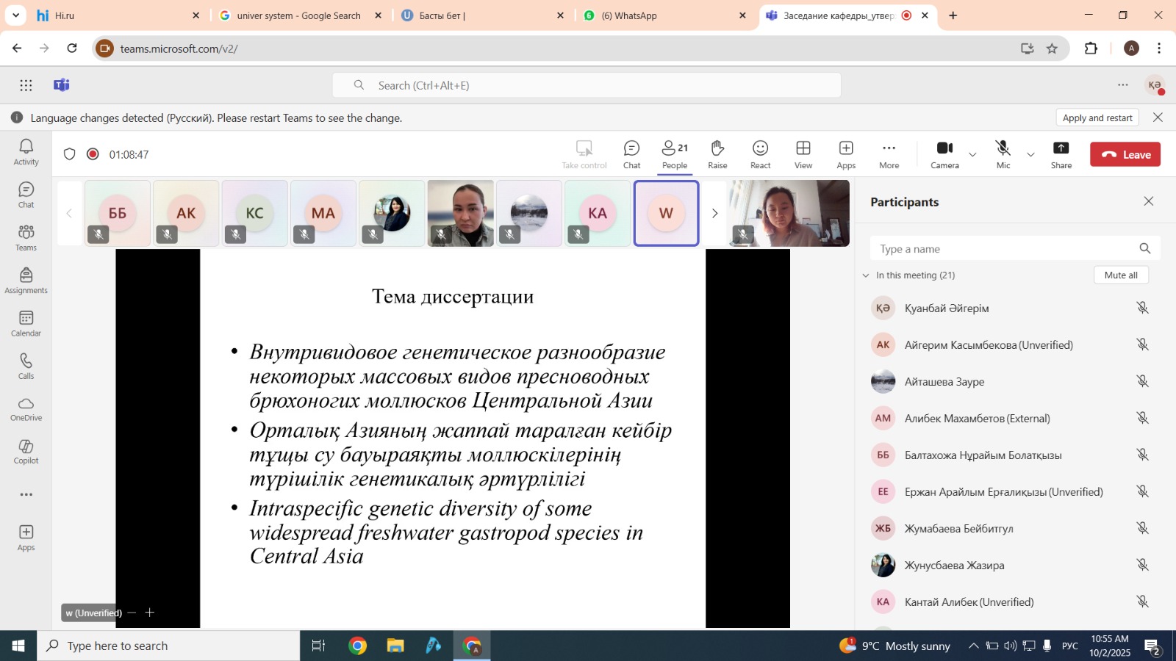Open Calendar in the left sidebar
The height and width of the screenshot is (661, 1176).
(26, 323)
